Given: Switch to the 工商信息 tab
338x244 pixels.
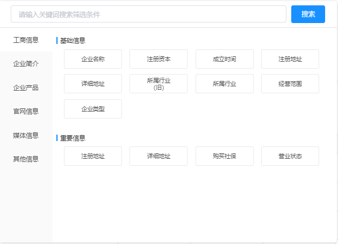Looking at the screenshot, I should (x=26, y=40).
